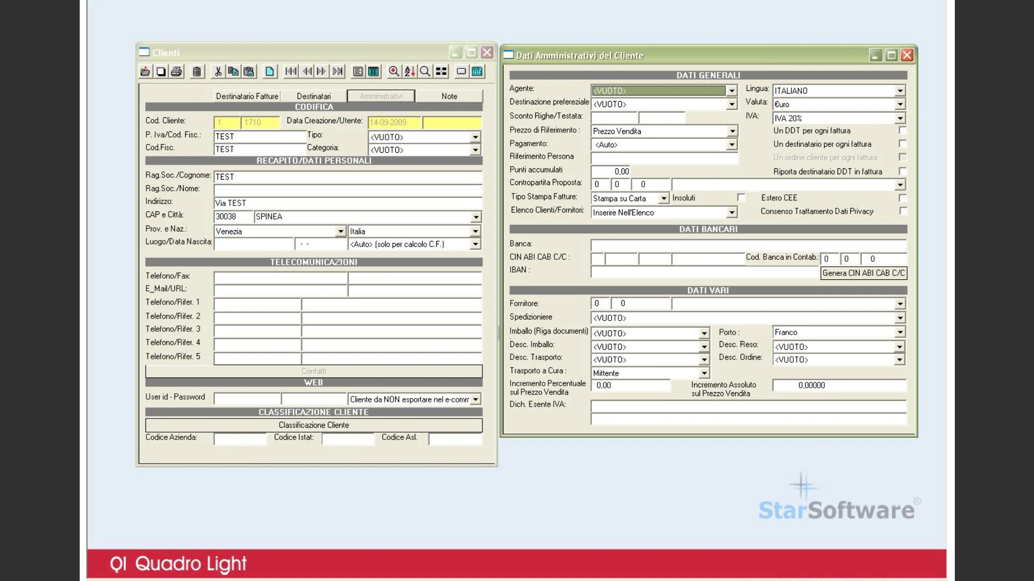Toggle the Insoluti checkbox
The width and height of the screenshot is (1034, 581).
coord(741,198)
